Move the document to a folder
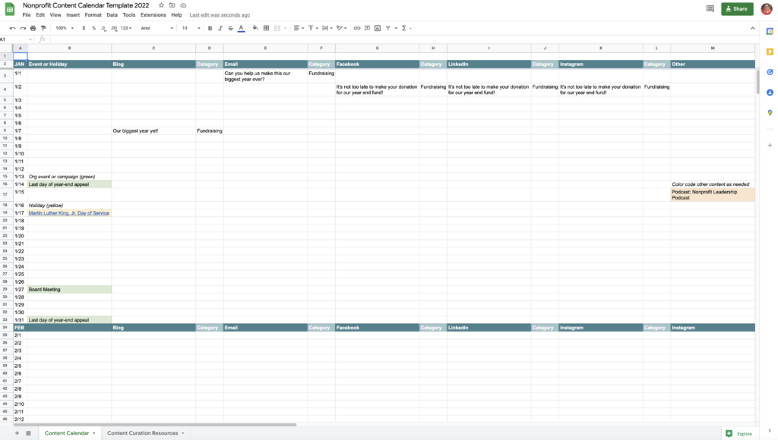The image size is (778, 440). click(x=172, y=5)
